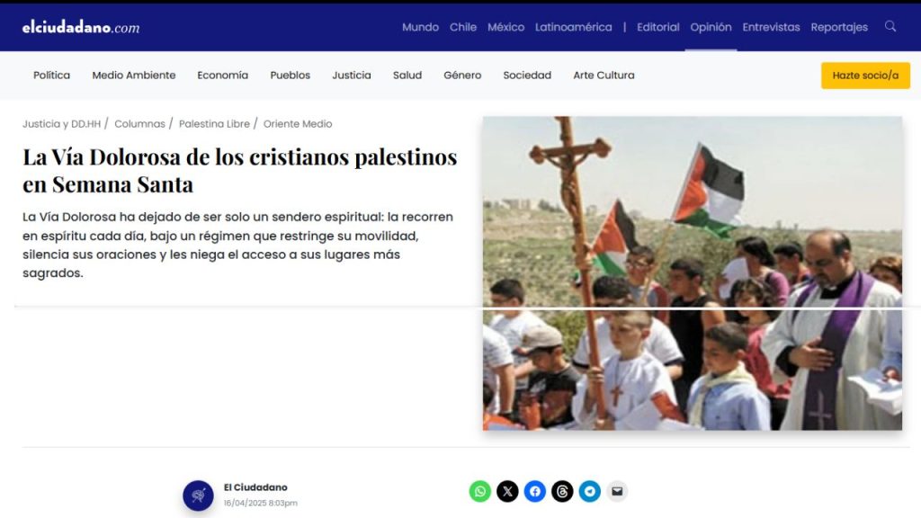This screenshot has height=518, width=921.
Task: Follow the Oriente Medio breadcrumb link
Action: [298, 124]
